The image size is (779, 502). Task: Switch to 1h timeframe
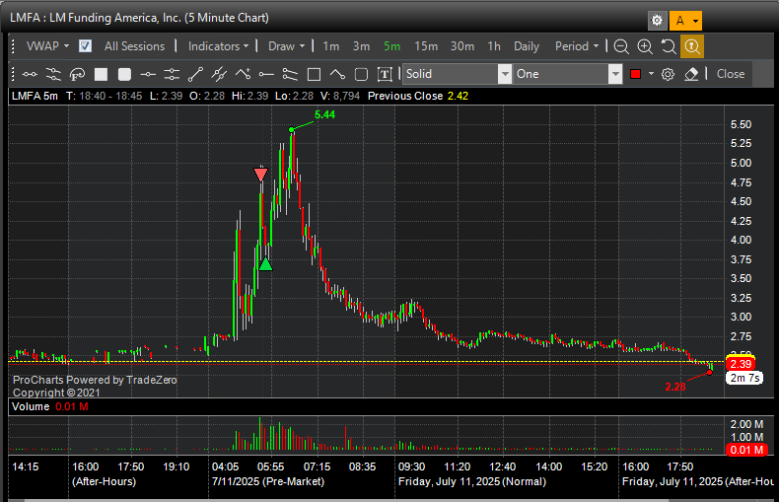(x=493, y=46)
